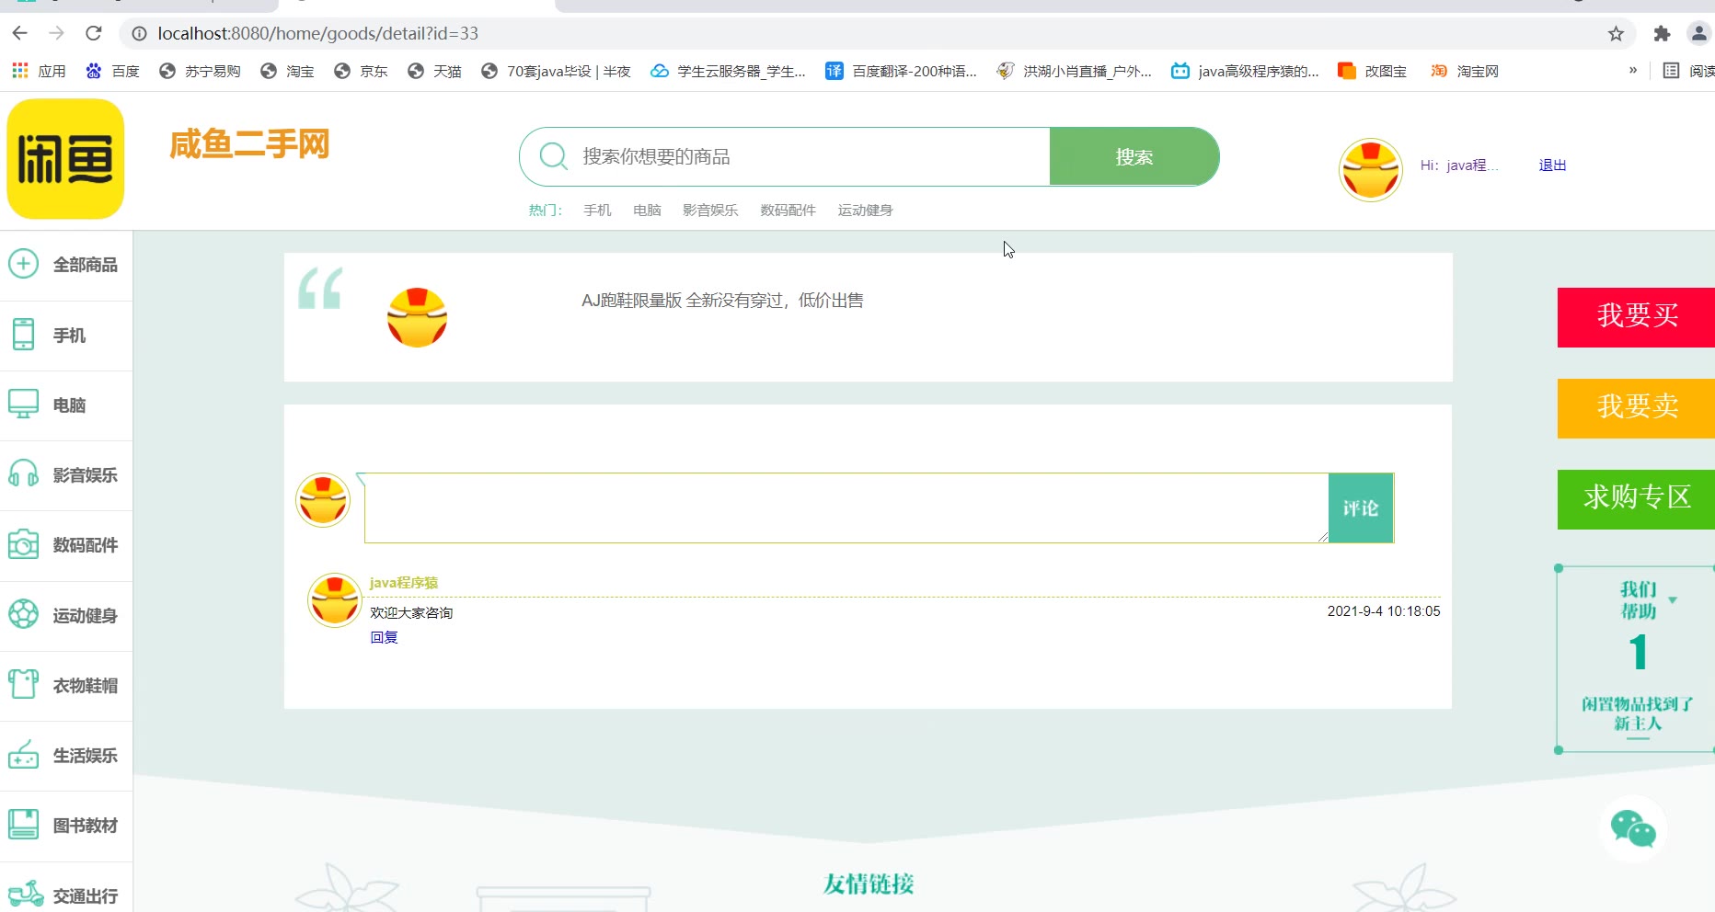Click the scooter icon for 交通出行
1715x912 pixels.
26,894
